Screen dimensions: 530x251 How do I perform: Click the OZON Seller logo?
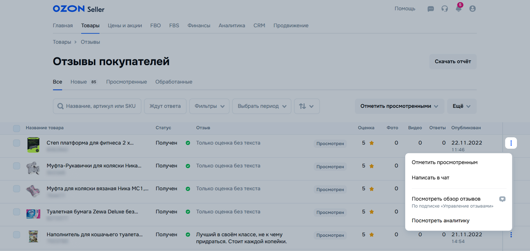coord(78,9)
